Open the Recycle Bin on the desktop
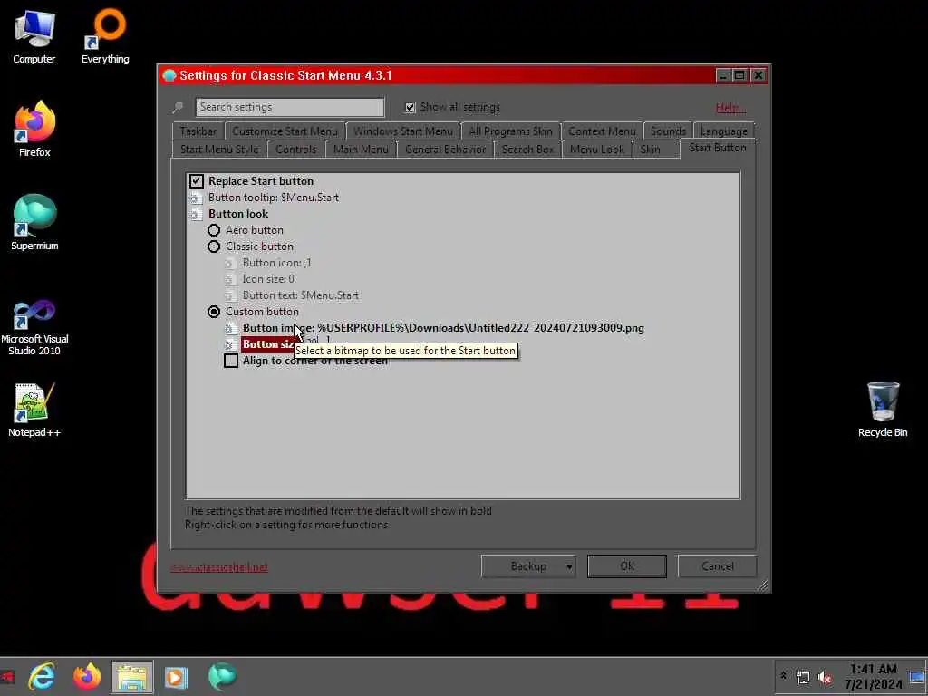The height and width of the screenshot is (696, 928). coord(883,410)
